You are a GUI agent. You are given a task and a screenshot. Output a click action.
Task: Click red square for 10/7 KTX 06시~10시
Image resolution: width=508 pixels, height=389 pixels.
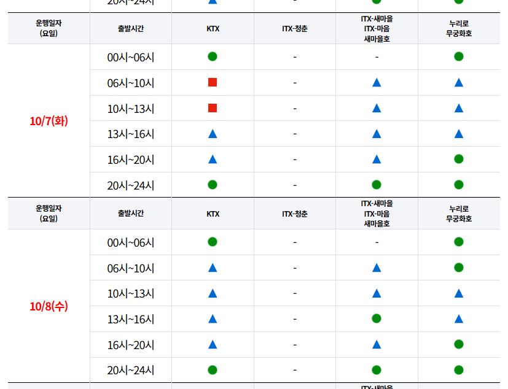[213, 82]
